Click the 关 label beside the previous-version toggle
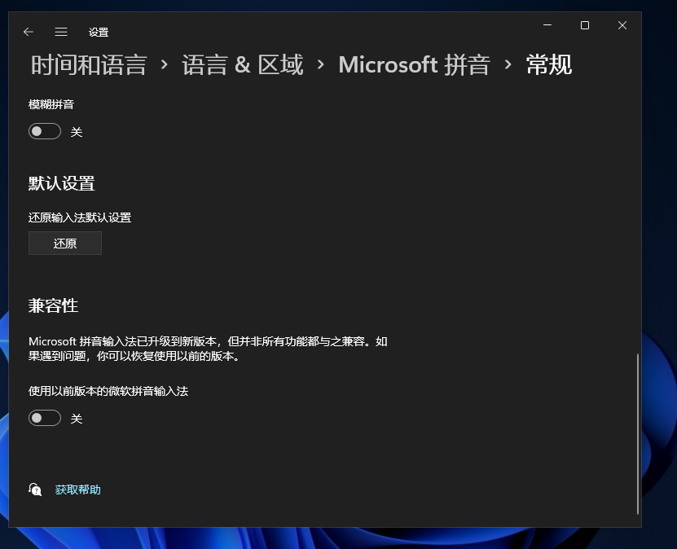 click(77, 417)
